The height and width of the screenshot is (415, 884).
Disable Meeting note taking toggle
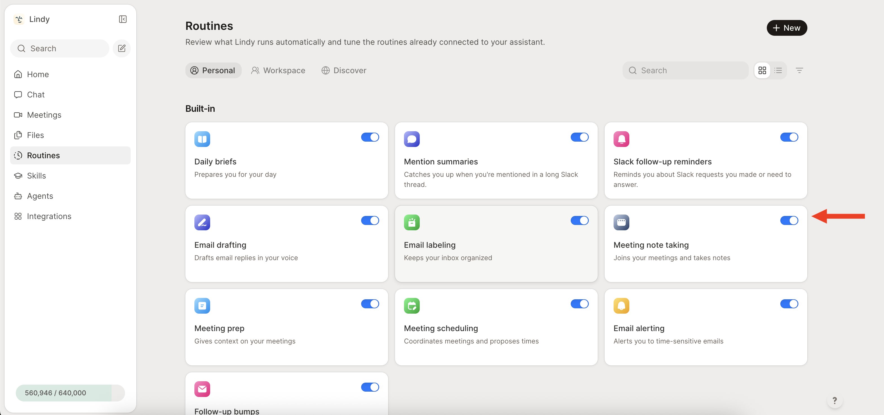[789, 220]
